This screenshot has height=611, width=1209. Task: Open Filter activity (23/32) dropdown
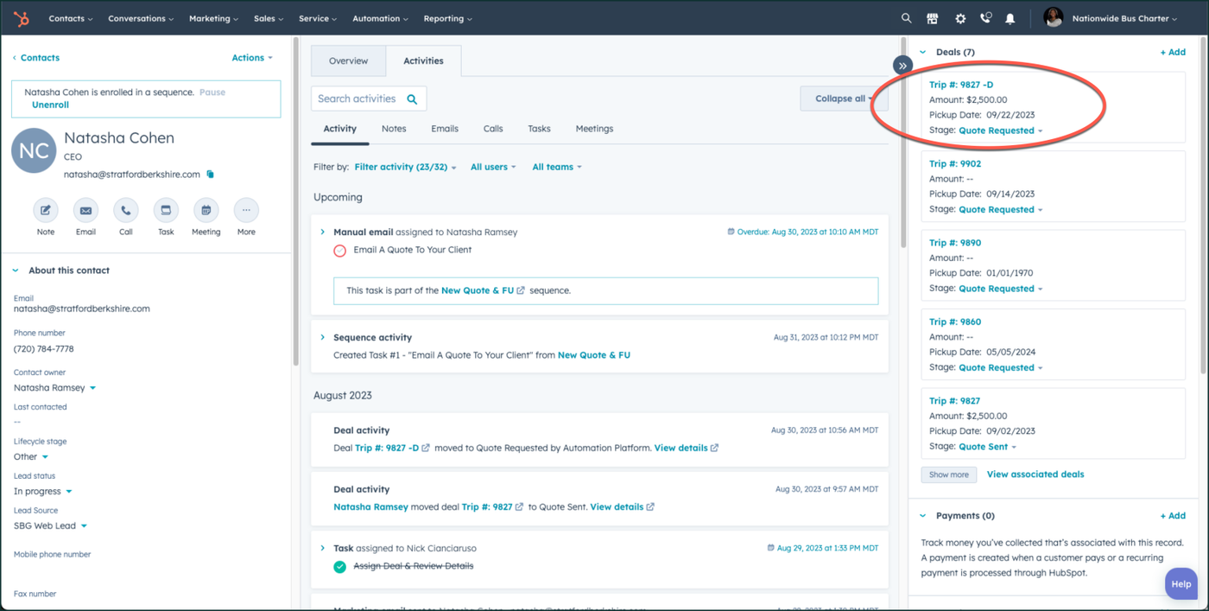[x=406, y=167]
